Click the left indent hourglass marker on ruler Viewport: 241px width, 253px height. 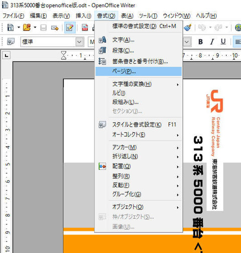tap(64, 55)
